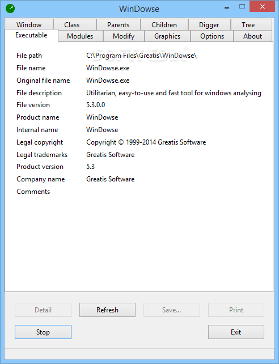
Task: Click the Refresh button
Action: (x=108, y=310)
